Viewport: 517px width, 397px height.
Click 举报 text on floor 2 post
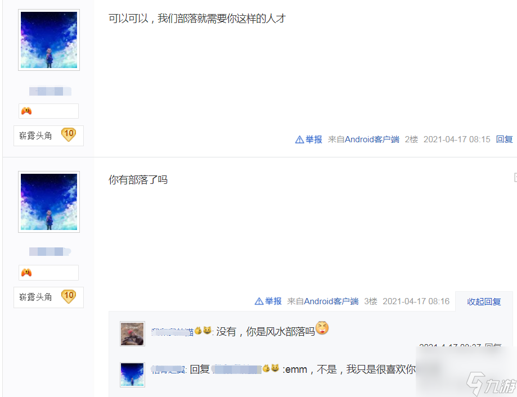tap(313, 139)
